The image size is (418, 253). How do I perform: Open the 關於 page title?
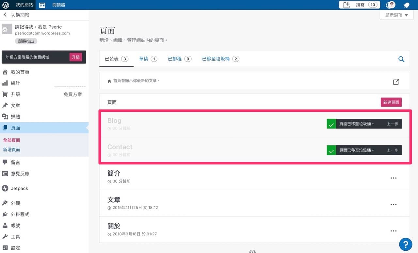(x=114, y=226)
